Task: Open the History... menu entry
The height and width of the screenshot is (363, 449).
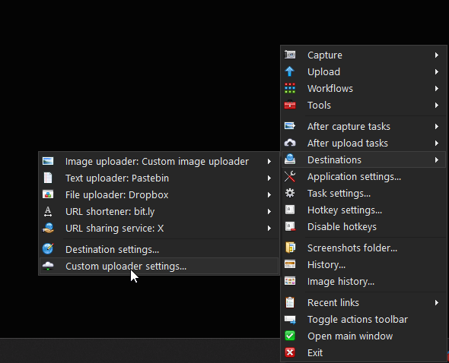Action: point(364,265)
